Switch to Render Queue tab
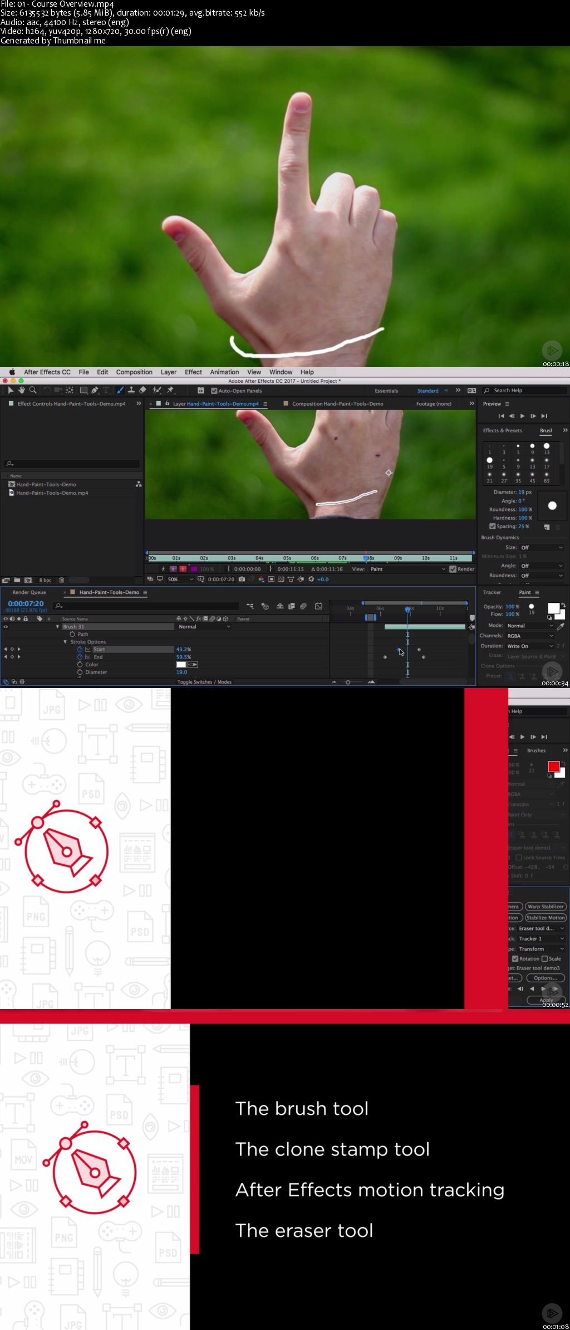This screenshot has width=570, height=1330. tap(29, 592)
